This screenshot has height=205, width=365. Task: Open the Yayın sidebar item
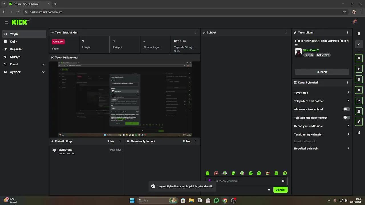point(24,34)
